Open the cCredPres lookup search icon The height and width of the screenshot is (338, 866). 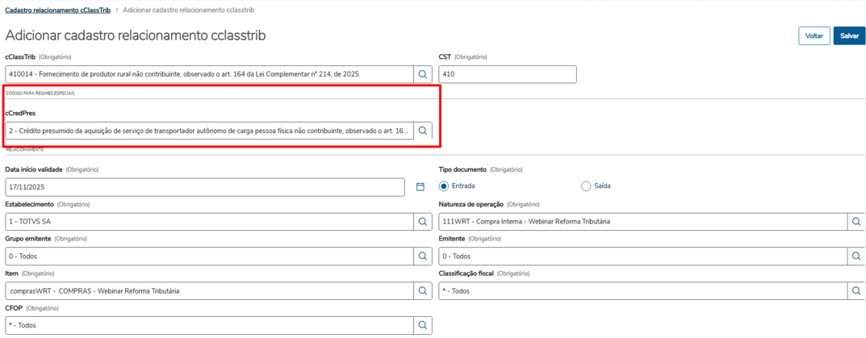pyautogui.click(x=423, y=131)
